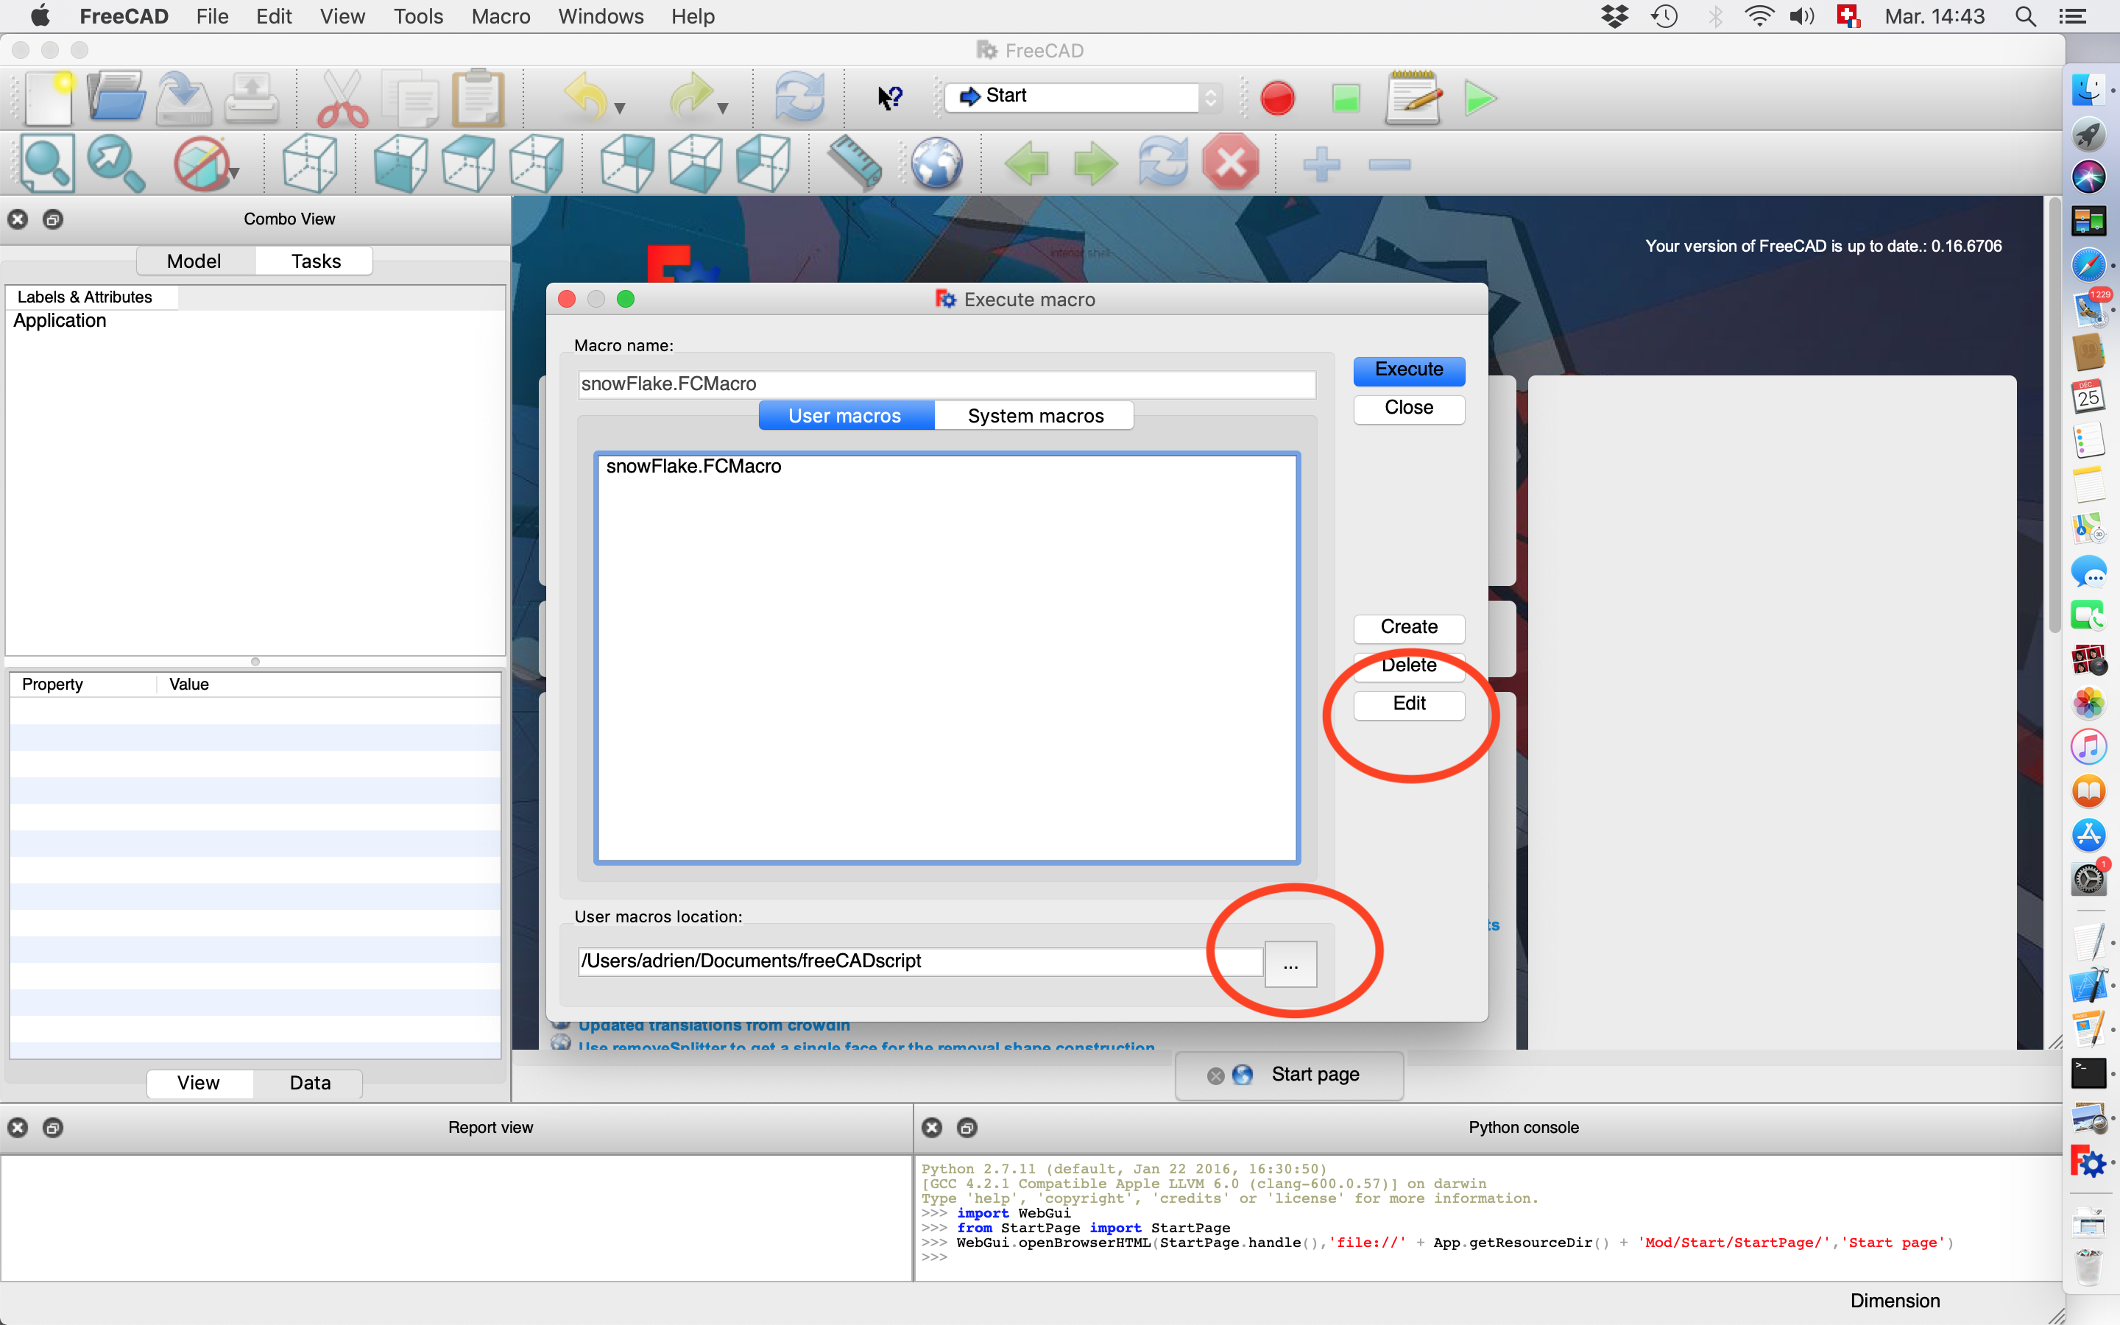
Task: Open the web browser globe icon
Action: (936, 163)
